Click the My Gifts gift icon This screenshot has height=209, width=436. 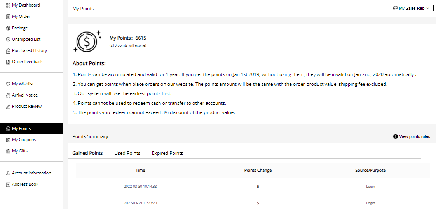point(8,151)
